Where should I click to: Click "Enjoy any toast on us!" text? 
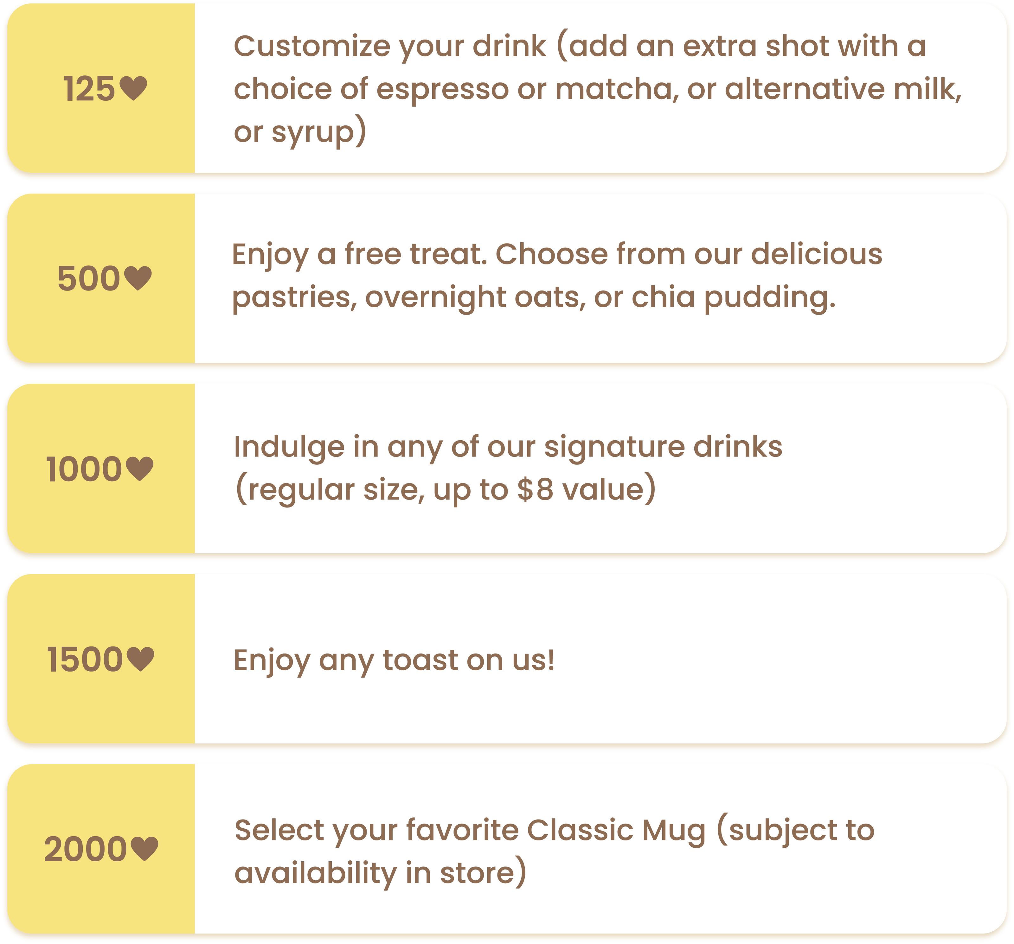(x=394, y=660)
